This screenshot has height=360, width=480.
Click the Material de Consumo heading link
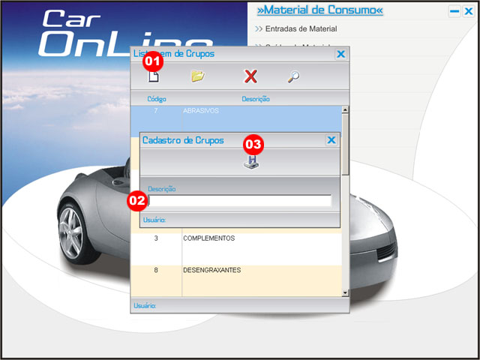pyautogui.click(x=319, y=10)
